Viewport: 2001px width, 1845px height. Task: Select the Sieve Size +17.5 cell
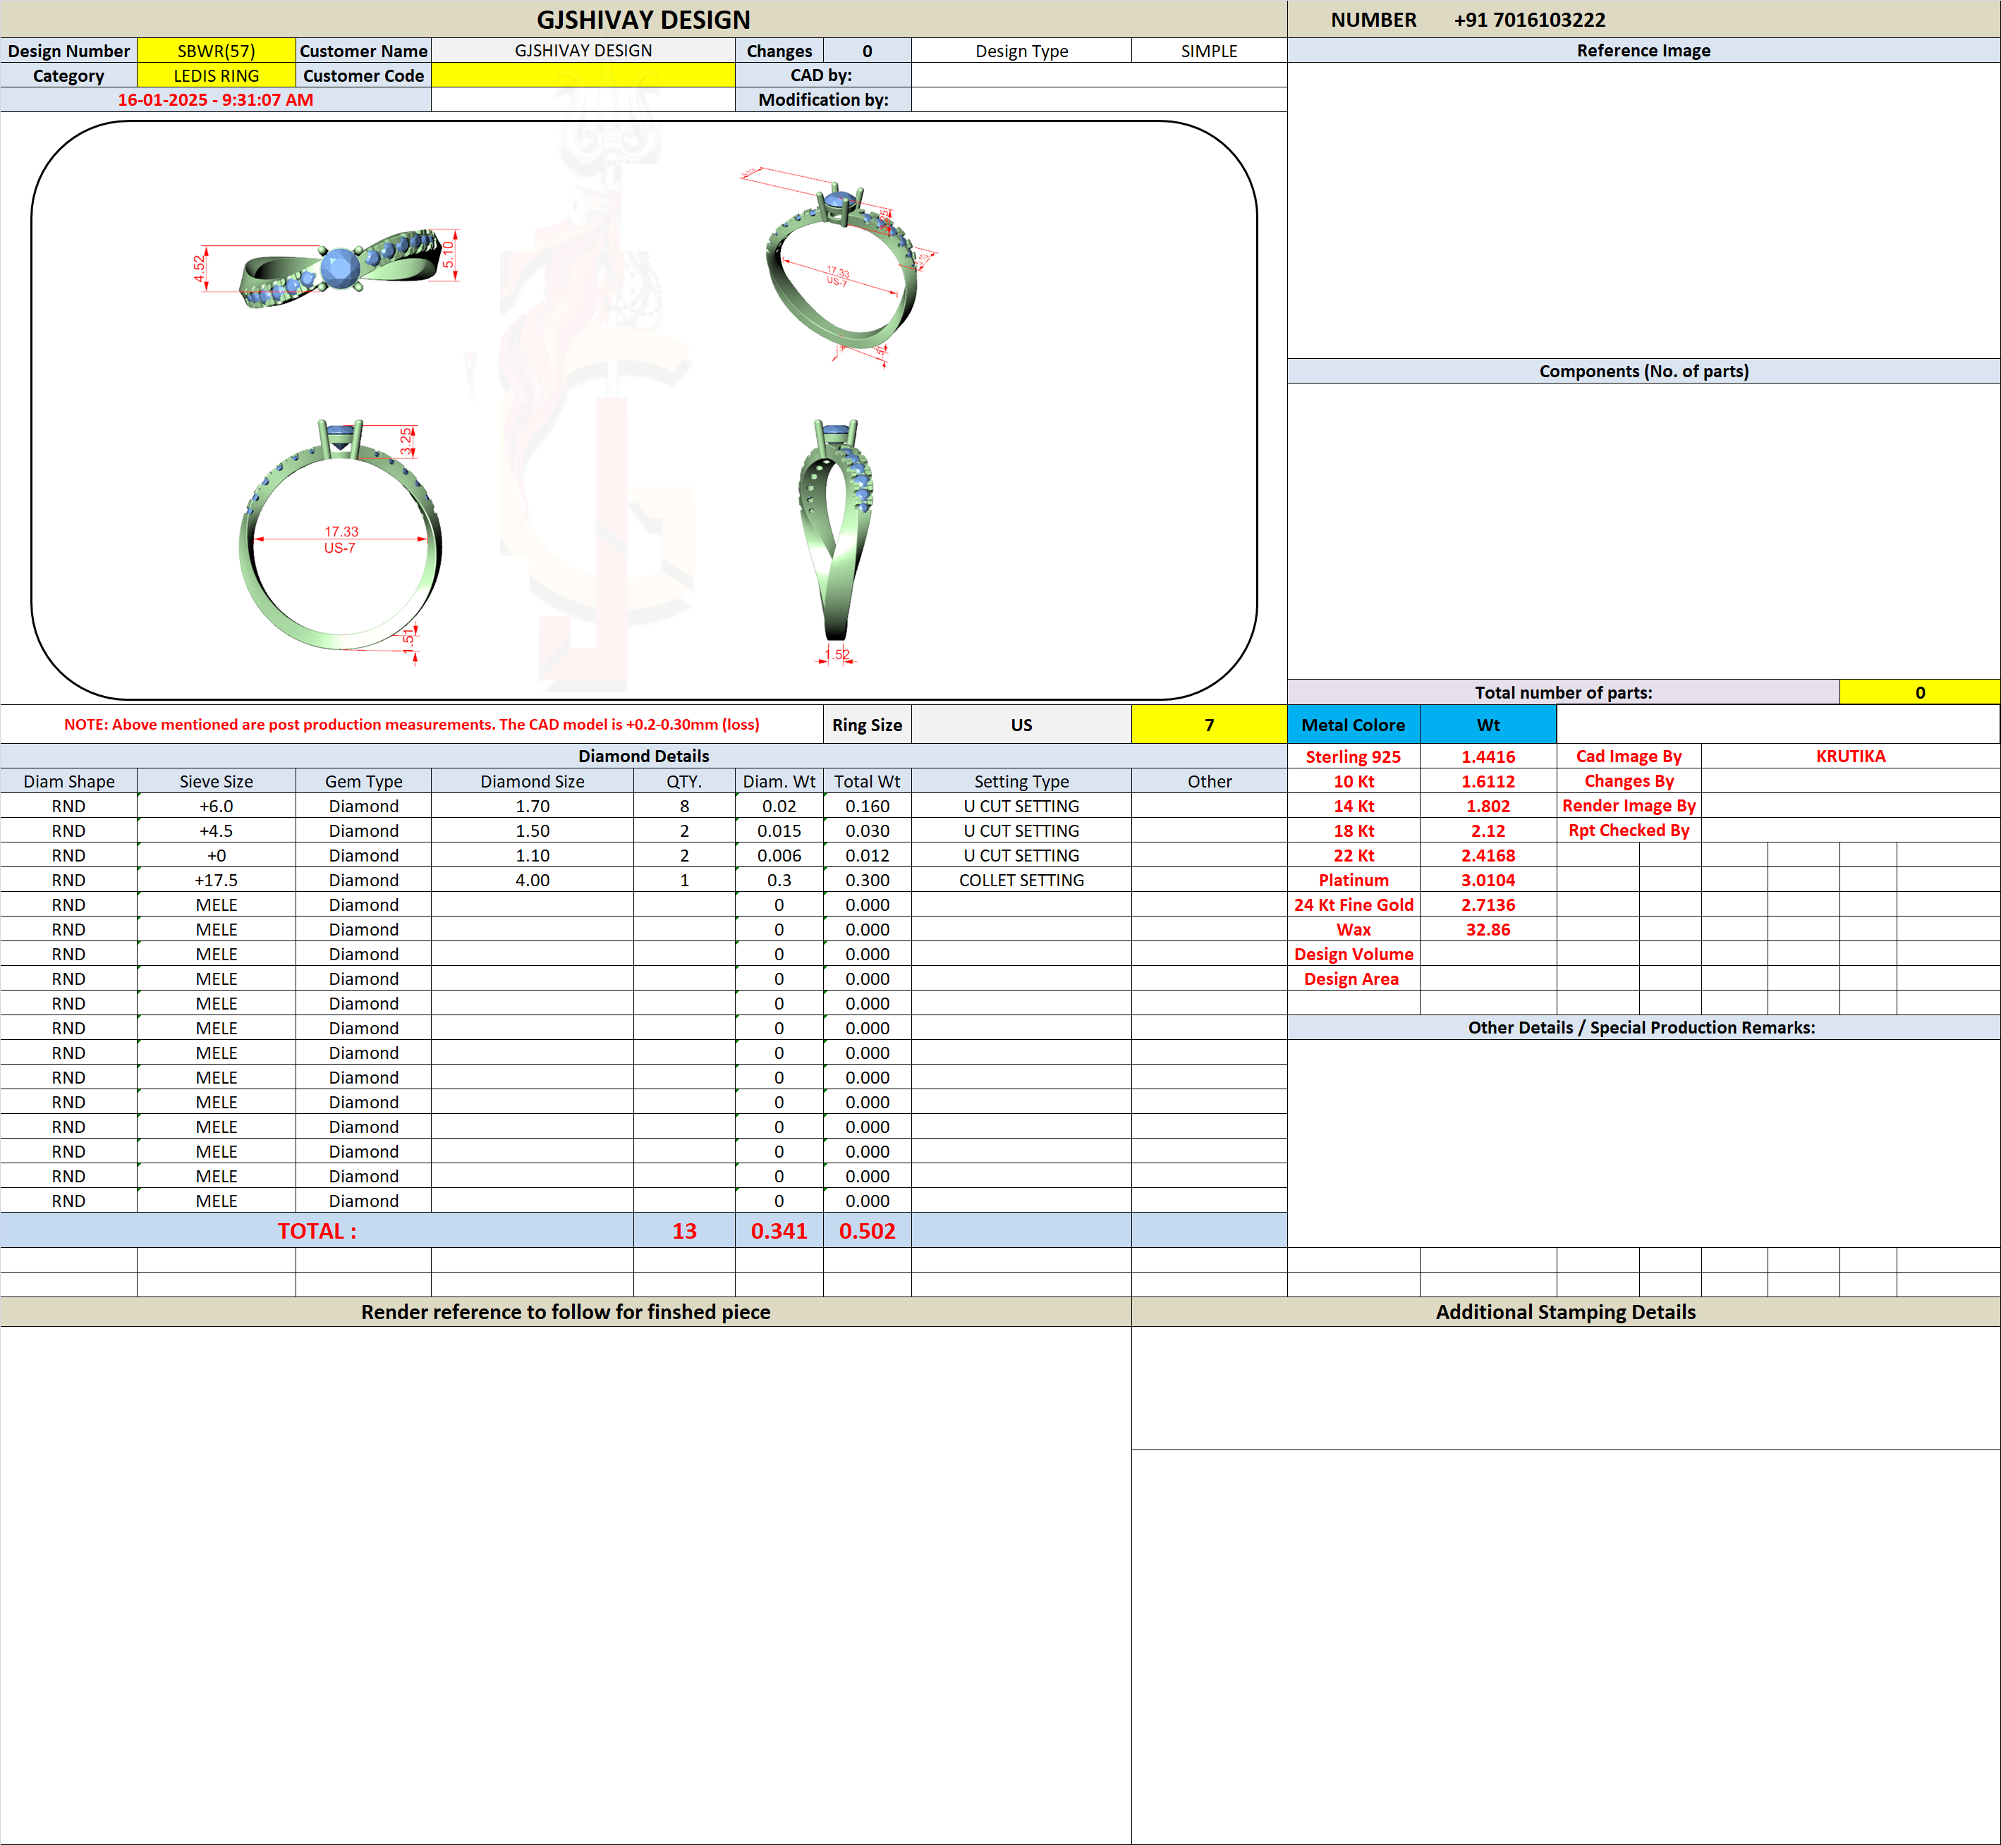[216, 881]
